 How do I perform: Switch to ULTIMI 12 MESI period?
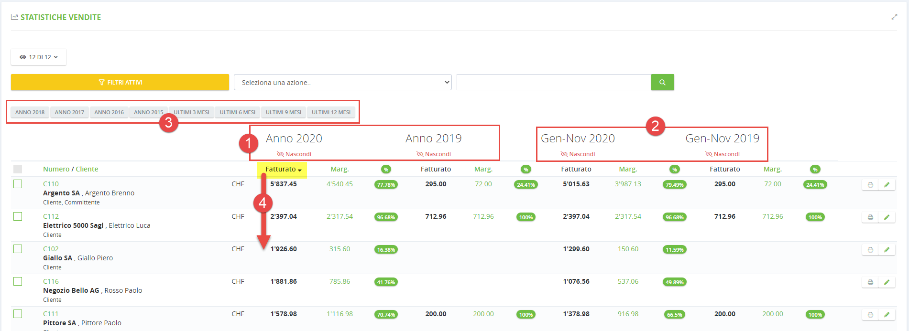click(331, 112)
